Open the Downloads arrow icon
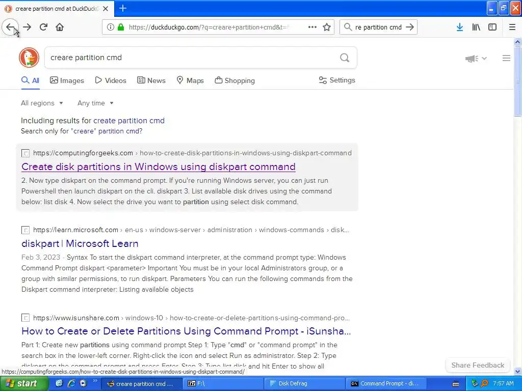 pyautogui.click(x=460, y=27)
